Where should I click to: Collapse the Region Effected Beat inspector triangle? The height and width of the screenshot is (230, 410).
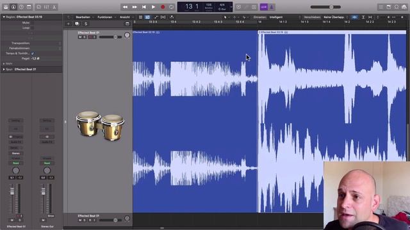[x=4, y=17]
